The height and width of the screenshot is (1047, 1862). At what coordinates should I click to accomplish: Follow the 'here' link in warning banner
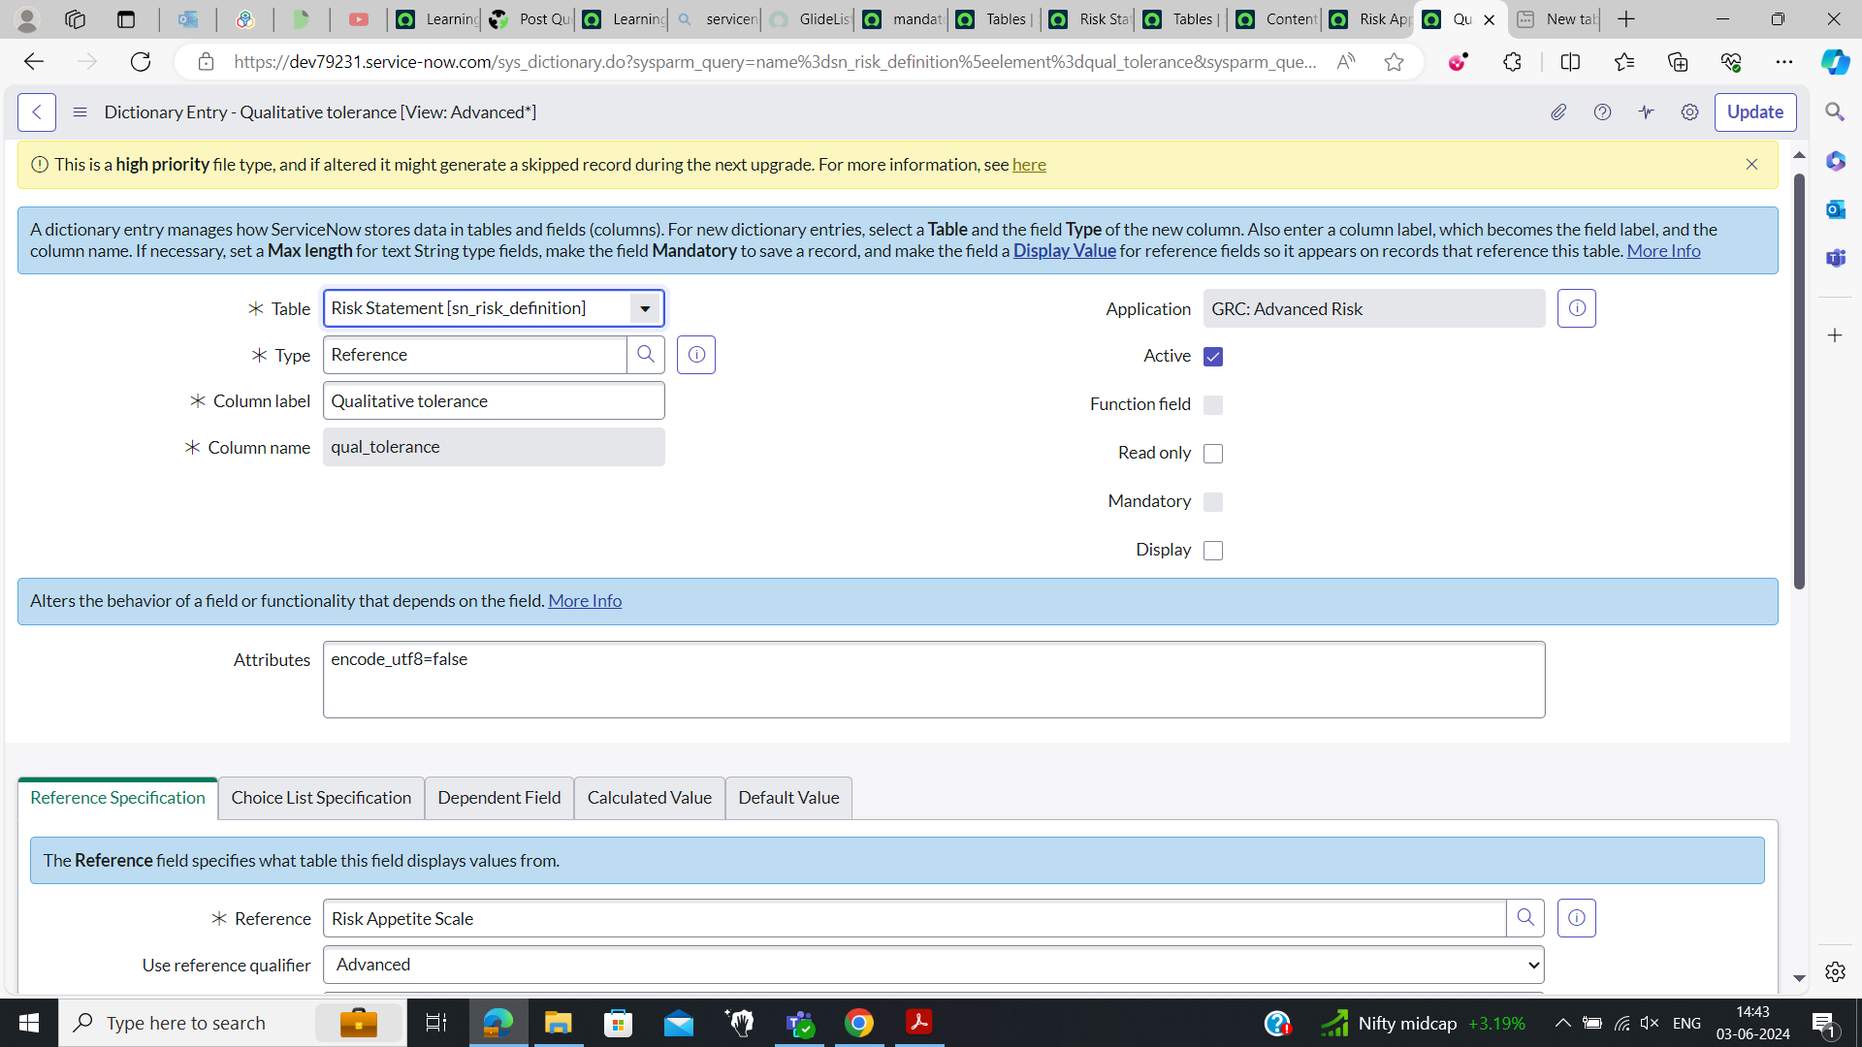pyautogui.click(x=1029, y=165)
